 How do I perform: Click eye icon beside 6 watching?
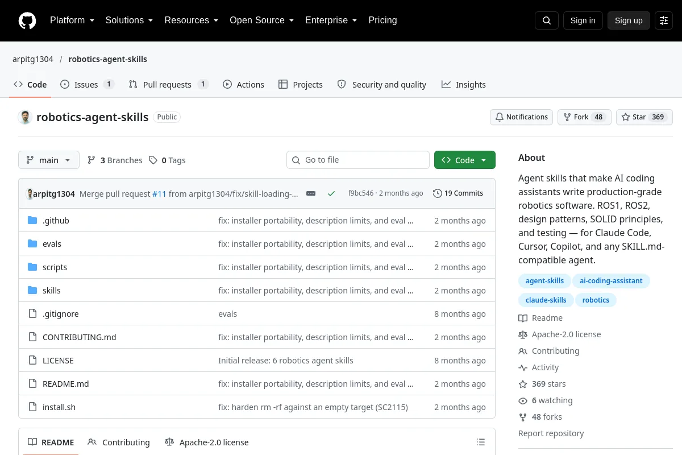(x=523, y=400)
